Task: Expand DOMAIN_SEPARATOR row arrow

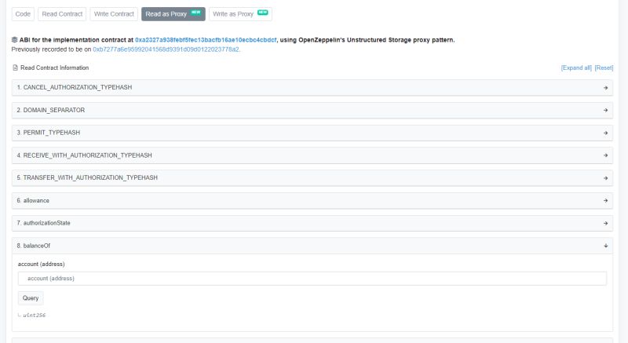Action: tap(605, 110)
